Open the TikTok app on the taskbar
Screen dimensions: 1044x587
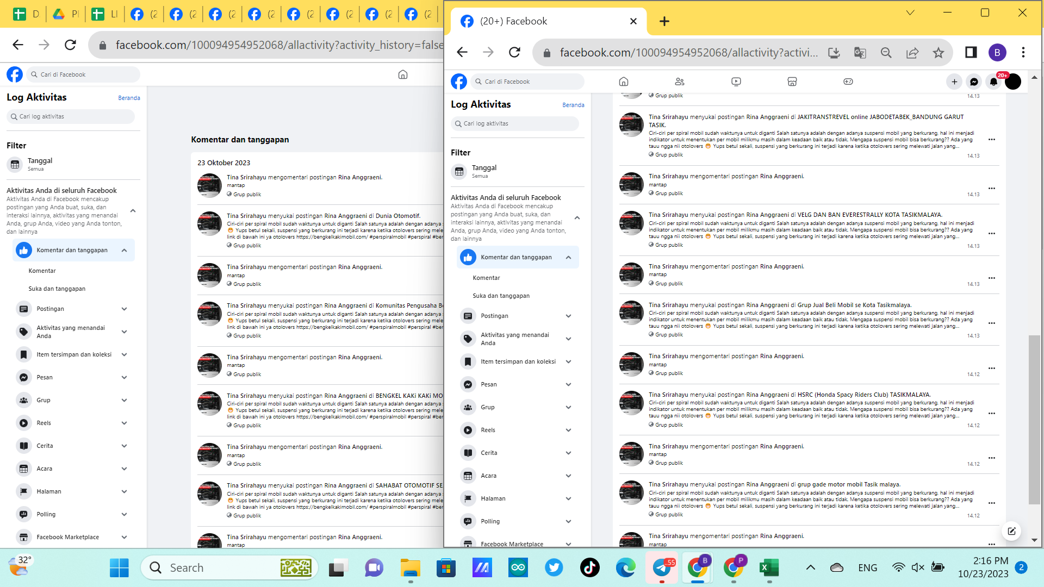click(589, 567)
